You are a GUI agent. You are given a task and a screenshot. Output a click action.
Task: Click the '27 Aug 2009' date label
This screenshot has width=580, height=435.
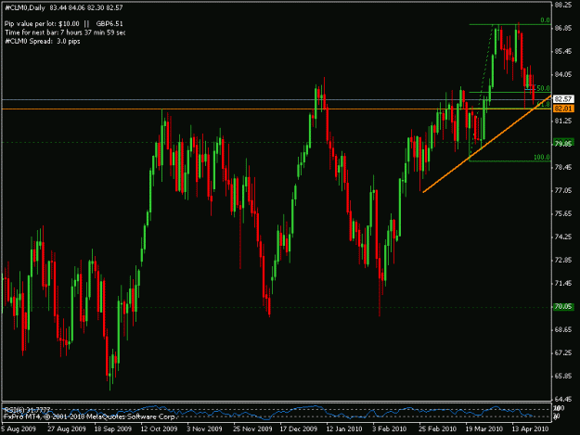click(x=66, y=429)
